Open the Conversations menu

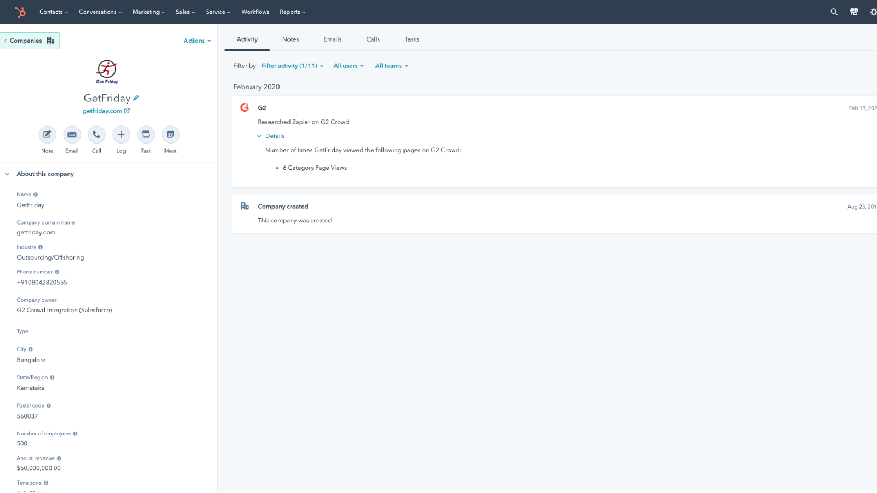click(100, 12)
